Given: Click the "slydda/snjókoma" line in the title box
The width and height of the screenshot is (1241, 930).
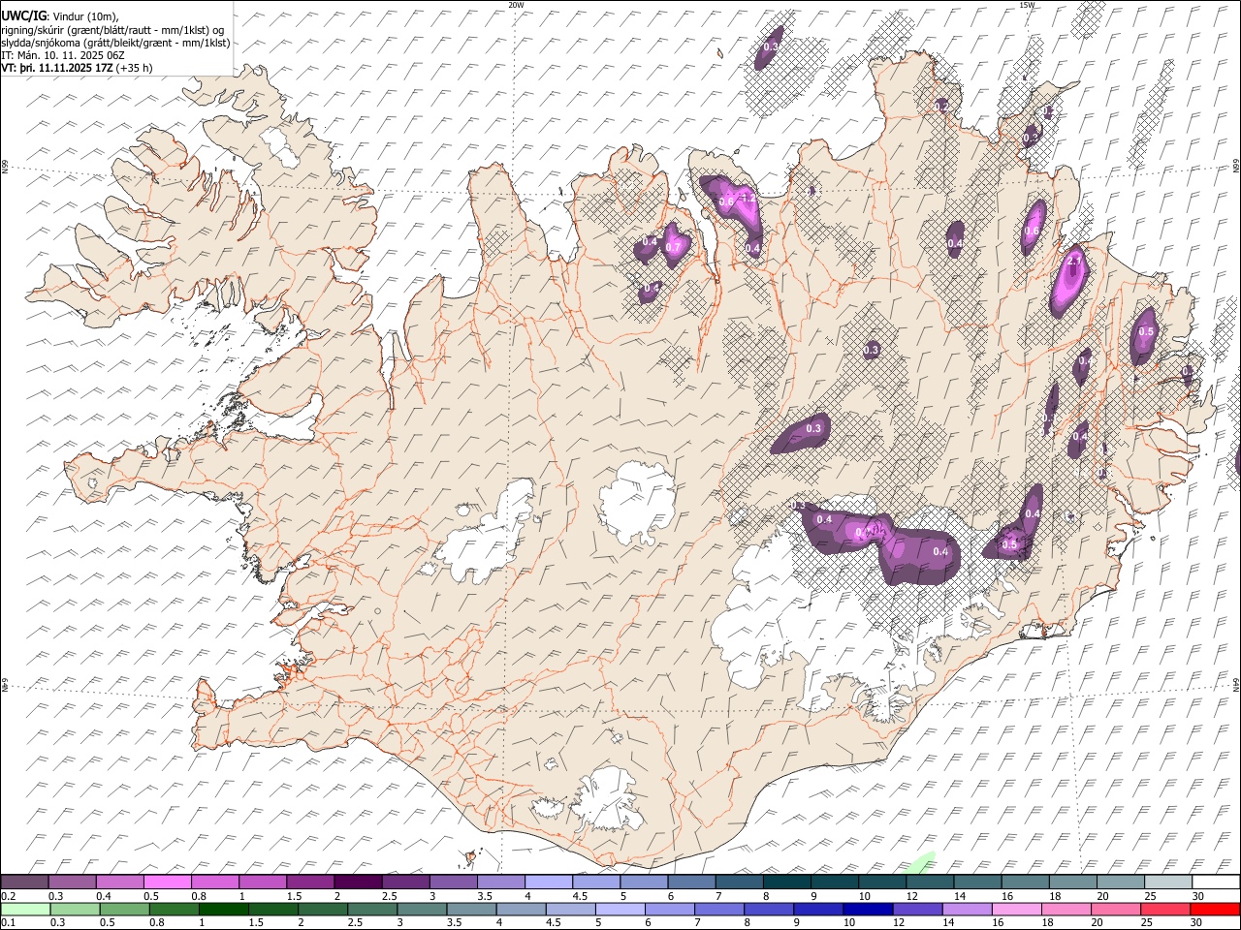Looking at the screenshot, I should pos(116,43).
